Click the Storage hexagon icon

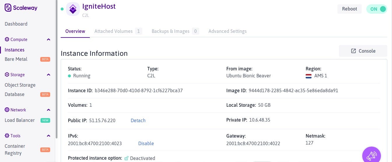(7, 74)
